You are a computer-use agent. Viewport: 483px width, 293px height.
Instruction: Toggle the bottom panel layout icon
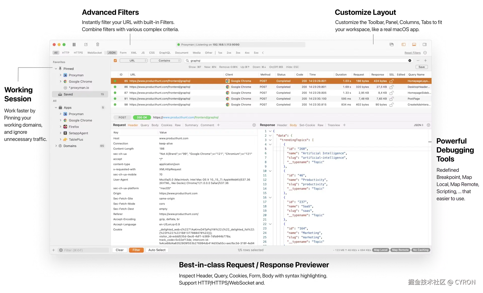pos(414,45)
